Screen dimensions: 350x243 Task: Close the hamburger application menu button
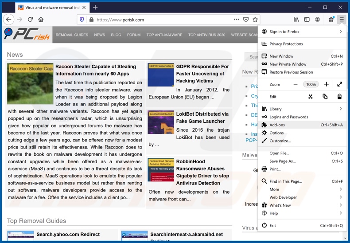click(342, 20)
